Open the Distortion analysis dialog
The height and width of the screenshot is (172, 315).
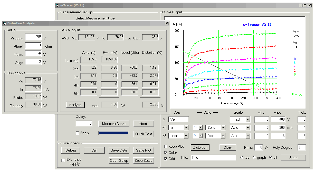coord(200,147)
